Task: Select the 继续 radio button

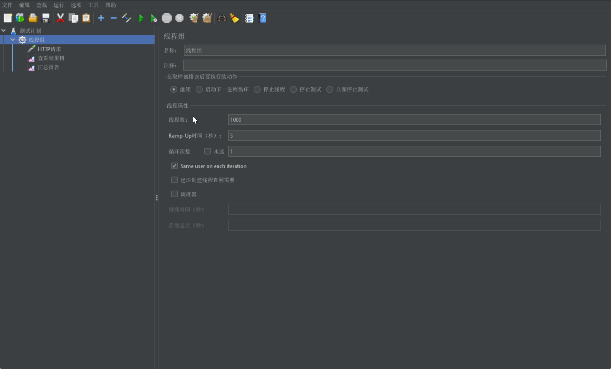Action: [173, 89]
